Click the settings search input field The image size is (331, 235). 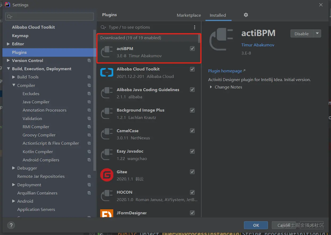49,16
